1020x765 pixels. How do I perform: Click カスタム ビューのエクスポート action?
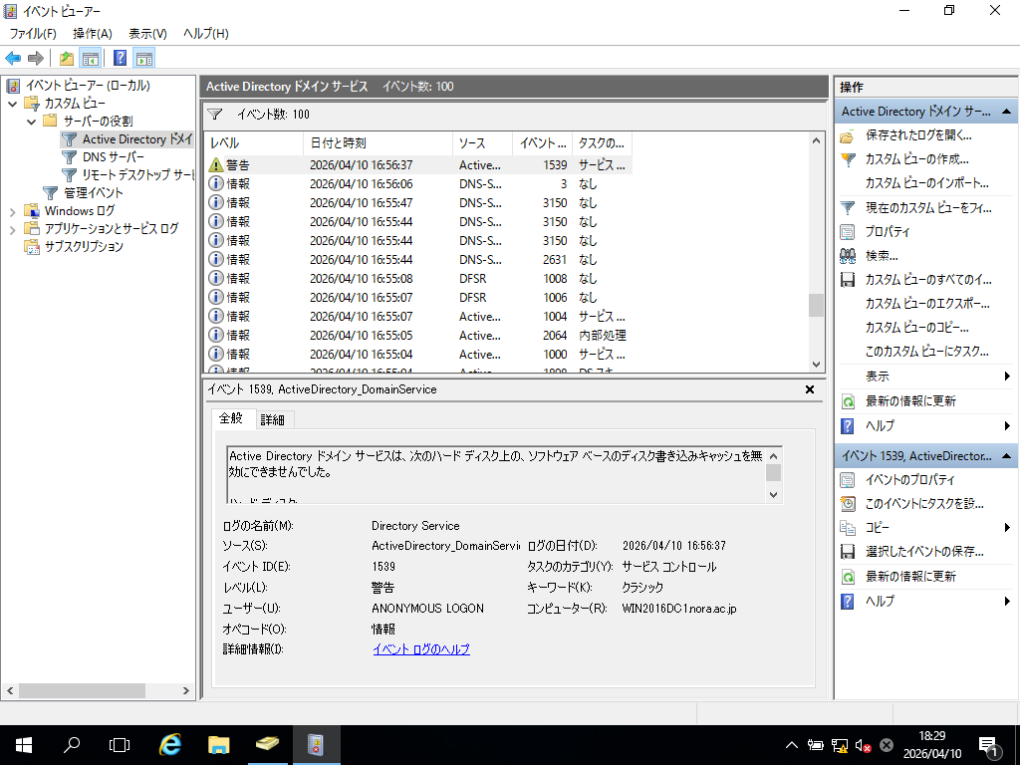927,304
